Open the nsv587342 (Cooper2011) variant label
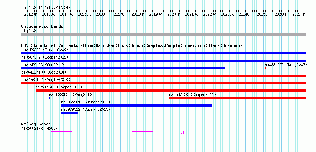The image size is (316, 152). 45,58
